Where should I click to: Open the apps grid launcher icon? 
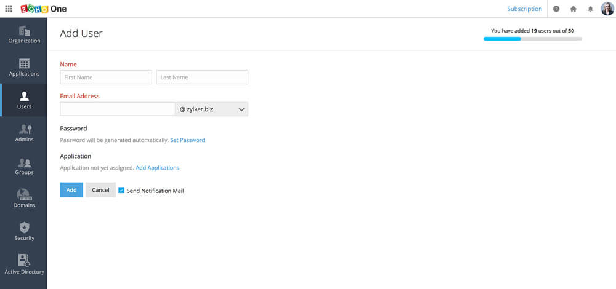[9, 9]
